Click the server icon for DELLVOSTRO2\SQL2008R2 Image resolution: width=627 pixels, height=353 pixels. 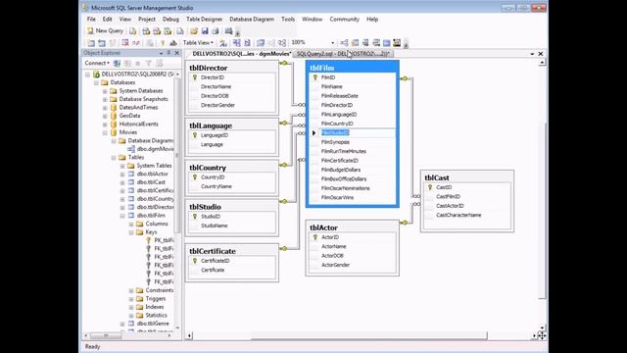pos(96,75)
